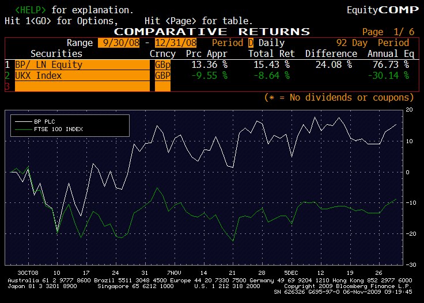Click the -30 y-axis label
Viewport: 424px width, 303px height.
pyautogui.click(x=411, y=264)
